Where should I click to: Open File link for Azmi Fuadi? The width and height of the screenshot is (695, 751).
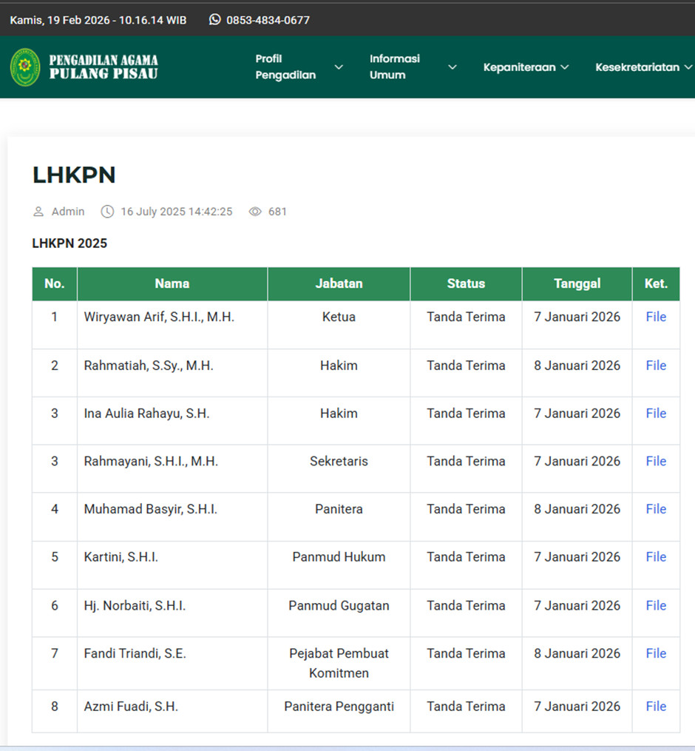coord(656,707)
